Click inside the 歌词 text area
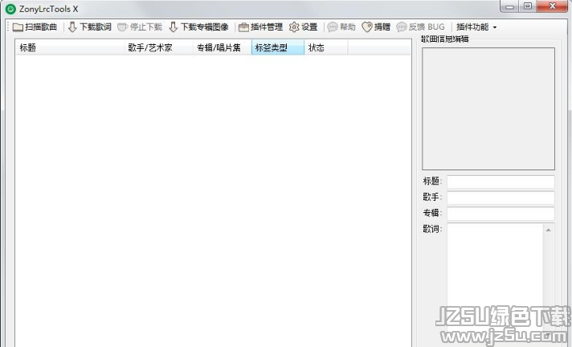The height and width of the screenshot is (347, 572). 495,284
